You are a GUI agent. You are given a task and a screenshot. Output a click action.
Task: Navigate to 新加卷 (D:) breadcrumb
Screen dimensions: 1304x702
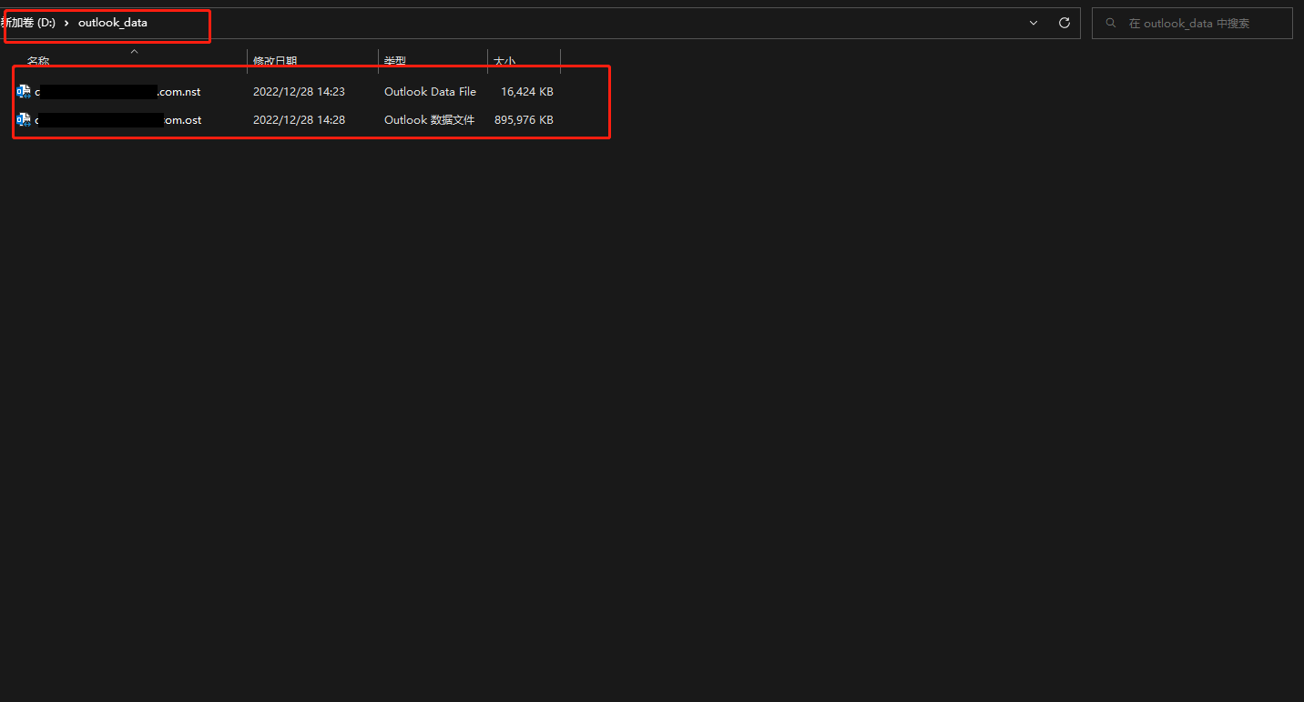(x=29, y=23)
